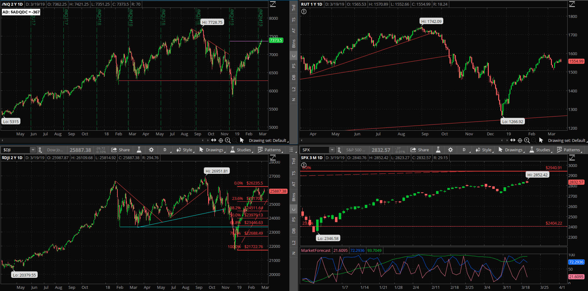Click the $DJI symbol input field
Image resolution: width=588 pixels, height=291 pixels.
(16, 150)
